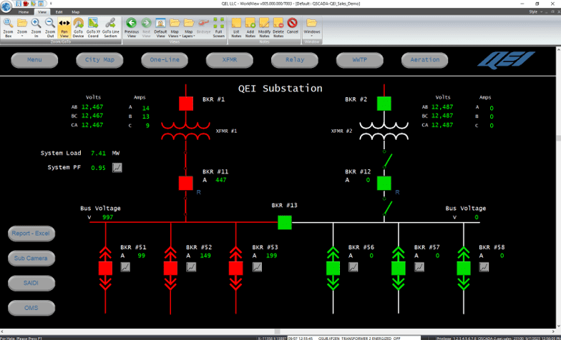
Task: Open the City Map screen
Action: [x=99, y=60]
